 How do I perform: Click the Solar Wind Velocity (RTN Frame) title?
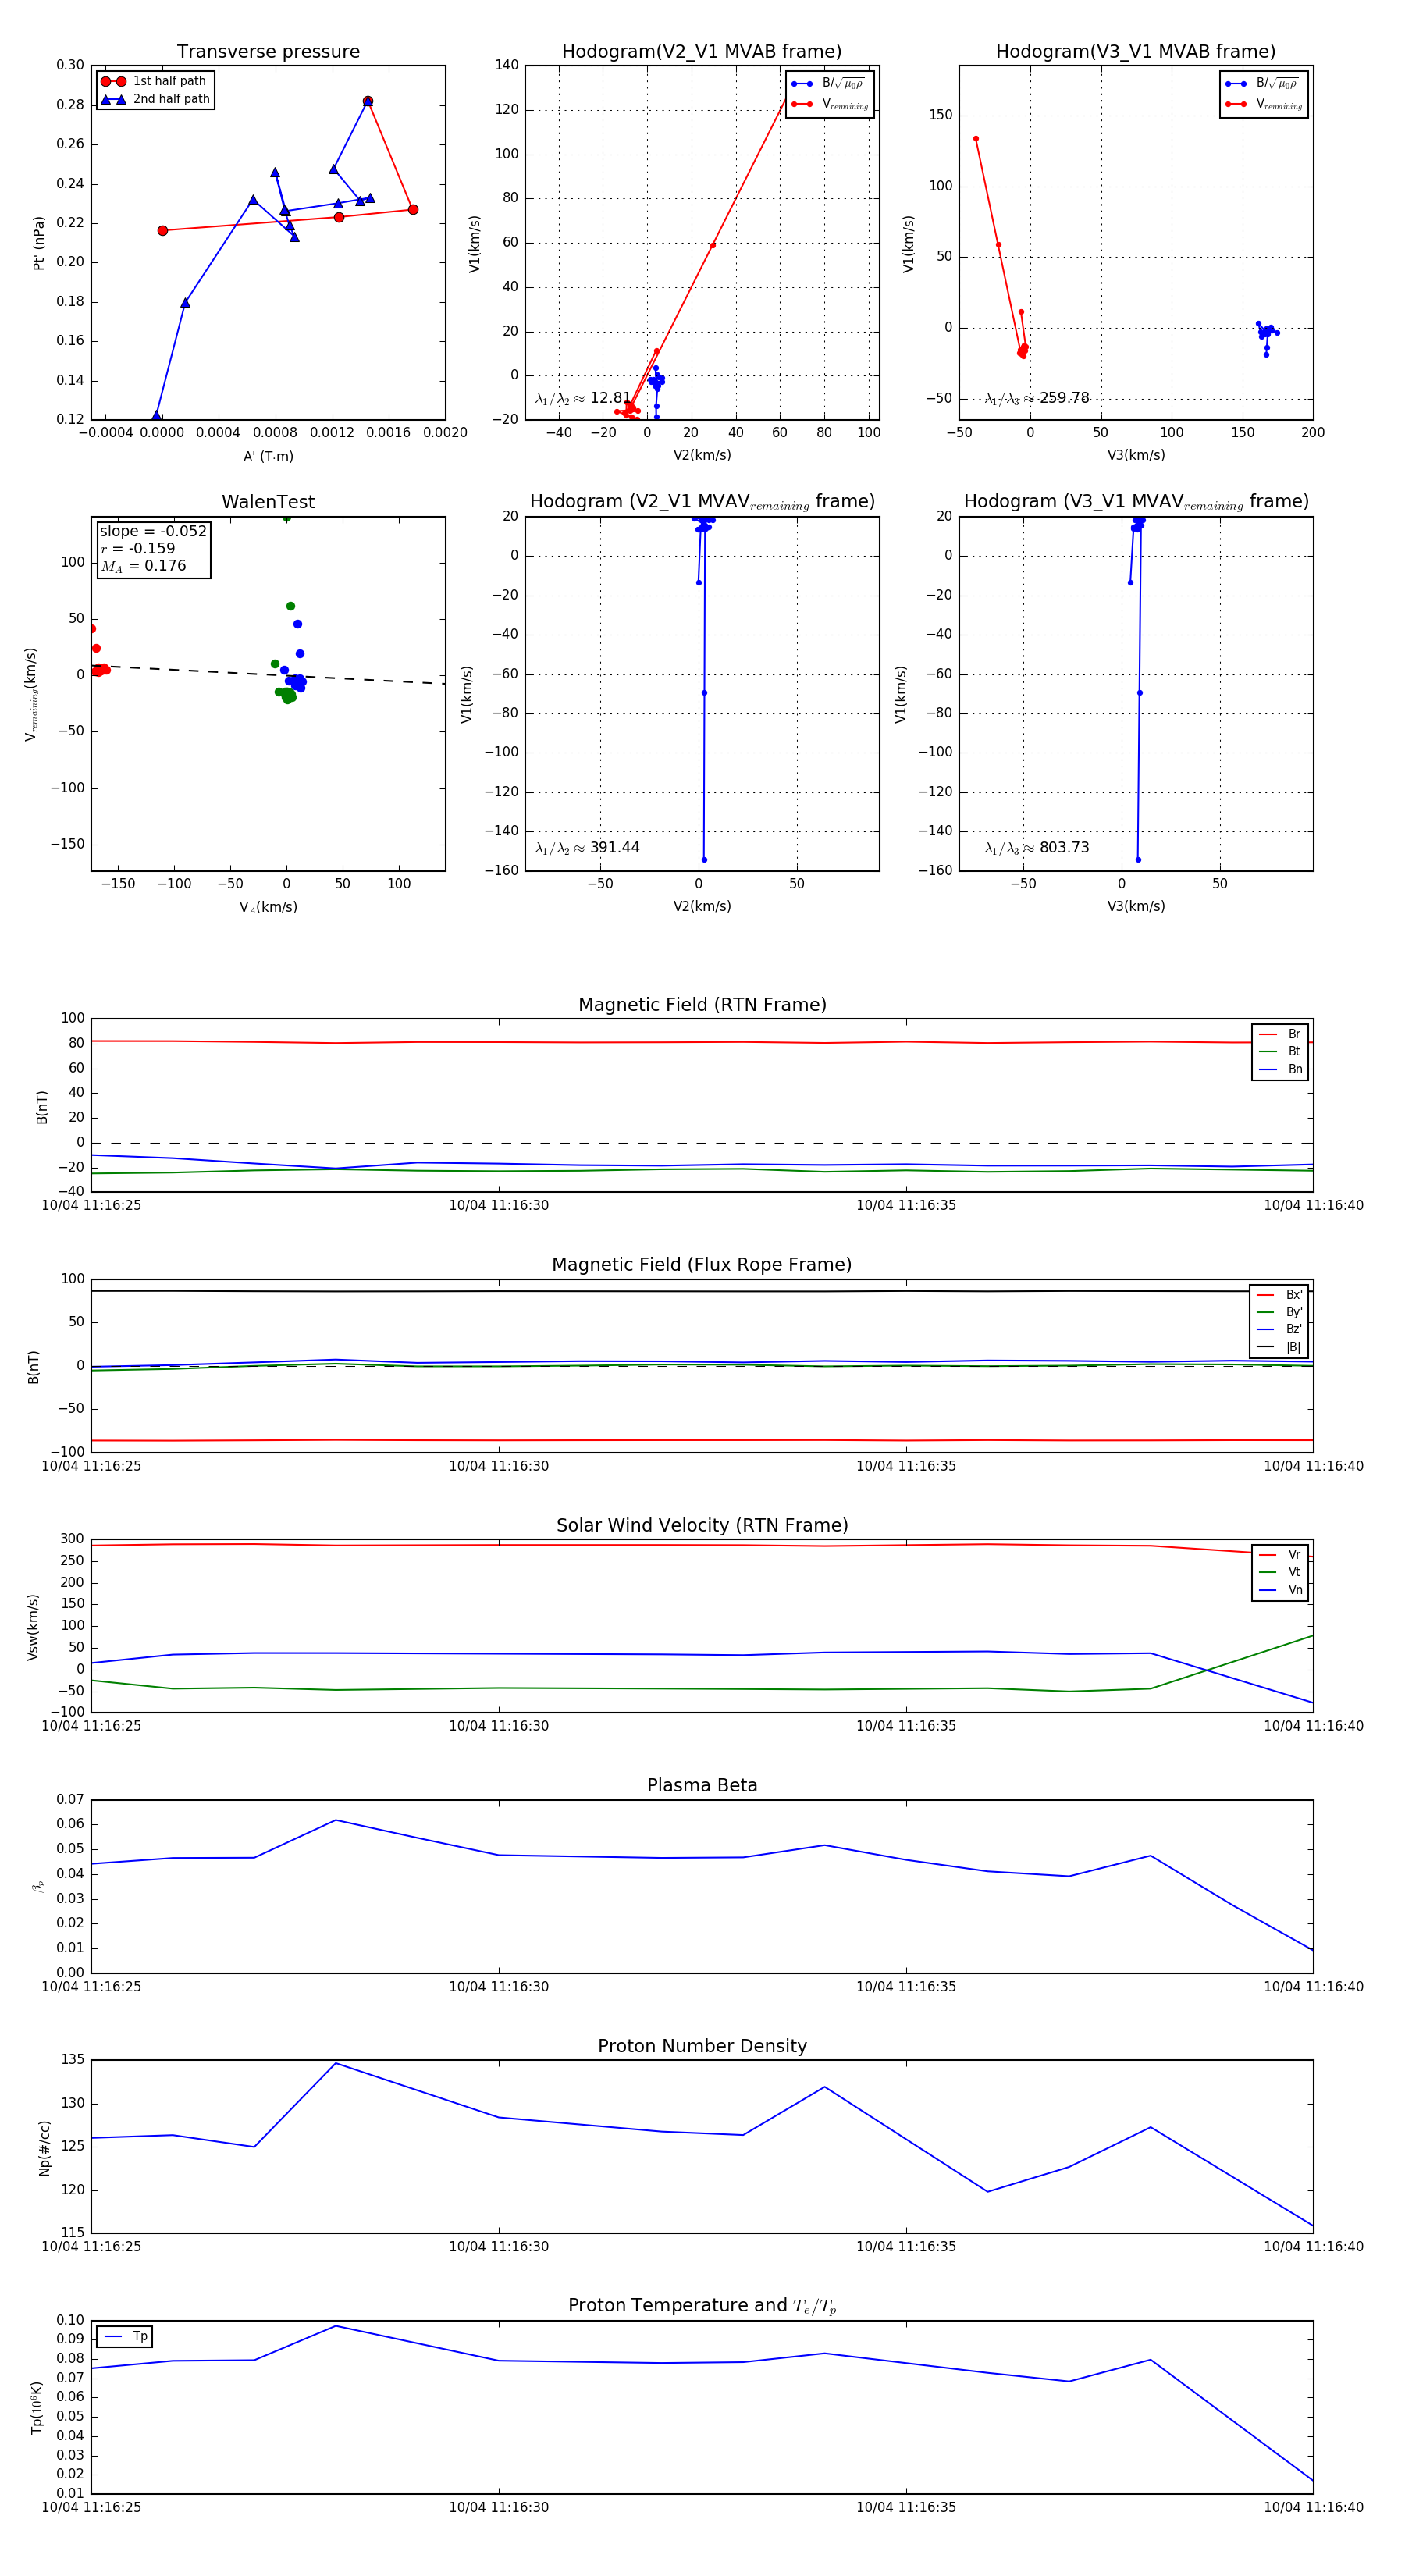click(x=702, y=1525)
